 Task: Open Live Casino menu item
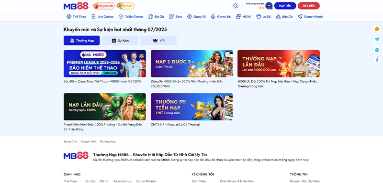[102, 17]
